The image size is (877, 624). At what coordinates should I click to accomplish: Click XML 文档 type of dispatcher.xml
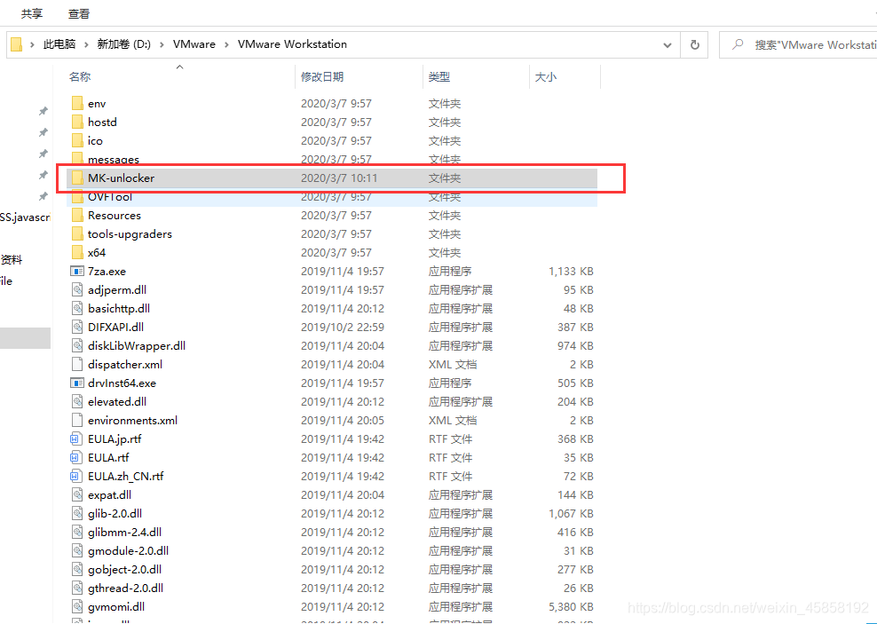[453, 365]
